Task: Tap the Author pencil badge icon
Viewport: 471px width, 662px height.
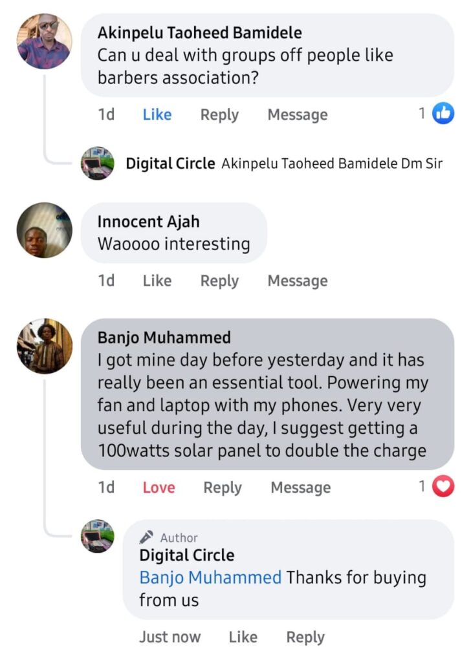Action: click(x=147, y=537)
